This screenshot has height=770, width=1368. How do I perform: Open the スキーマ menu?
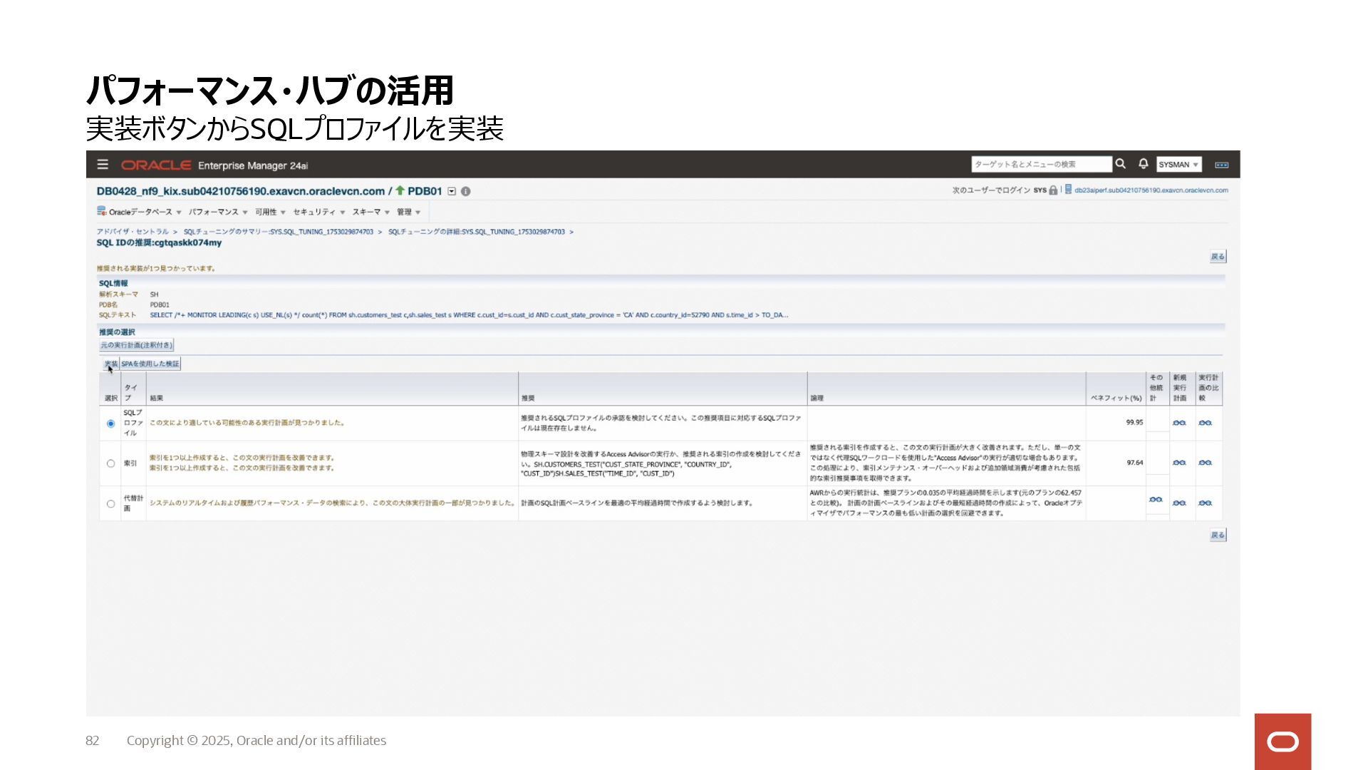(x=370, y=212)
